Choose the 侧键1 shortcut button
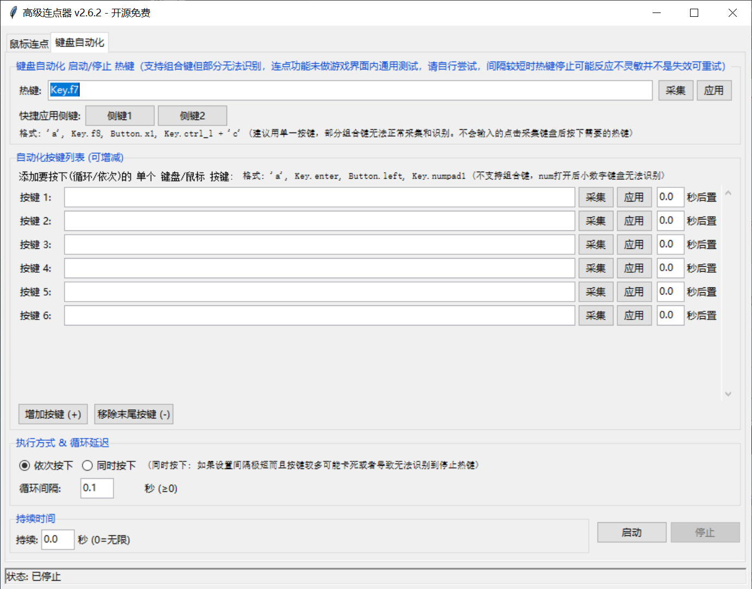The image size is (752, 589). click(x=120, y=116)
